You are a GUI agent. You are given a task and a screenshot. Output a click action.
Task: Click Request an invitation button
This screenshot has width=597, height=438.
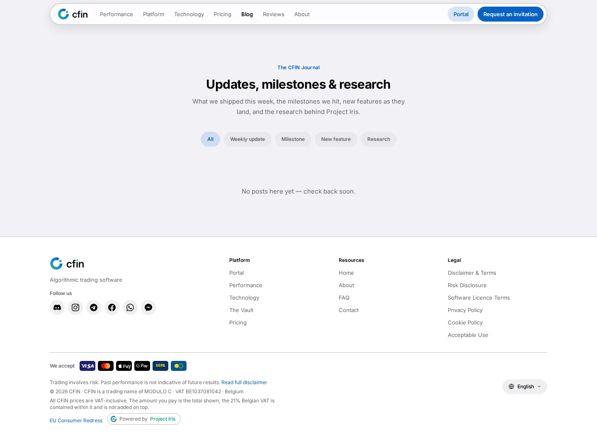510,14
